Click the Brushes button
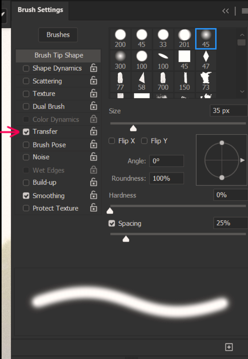 pos(58,35)
